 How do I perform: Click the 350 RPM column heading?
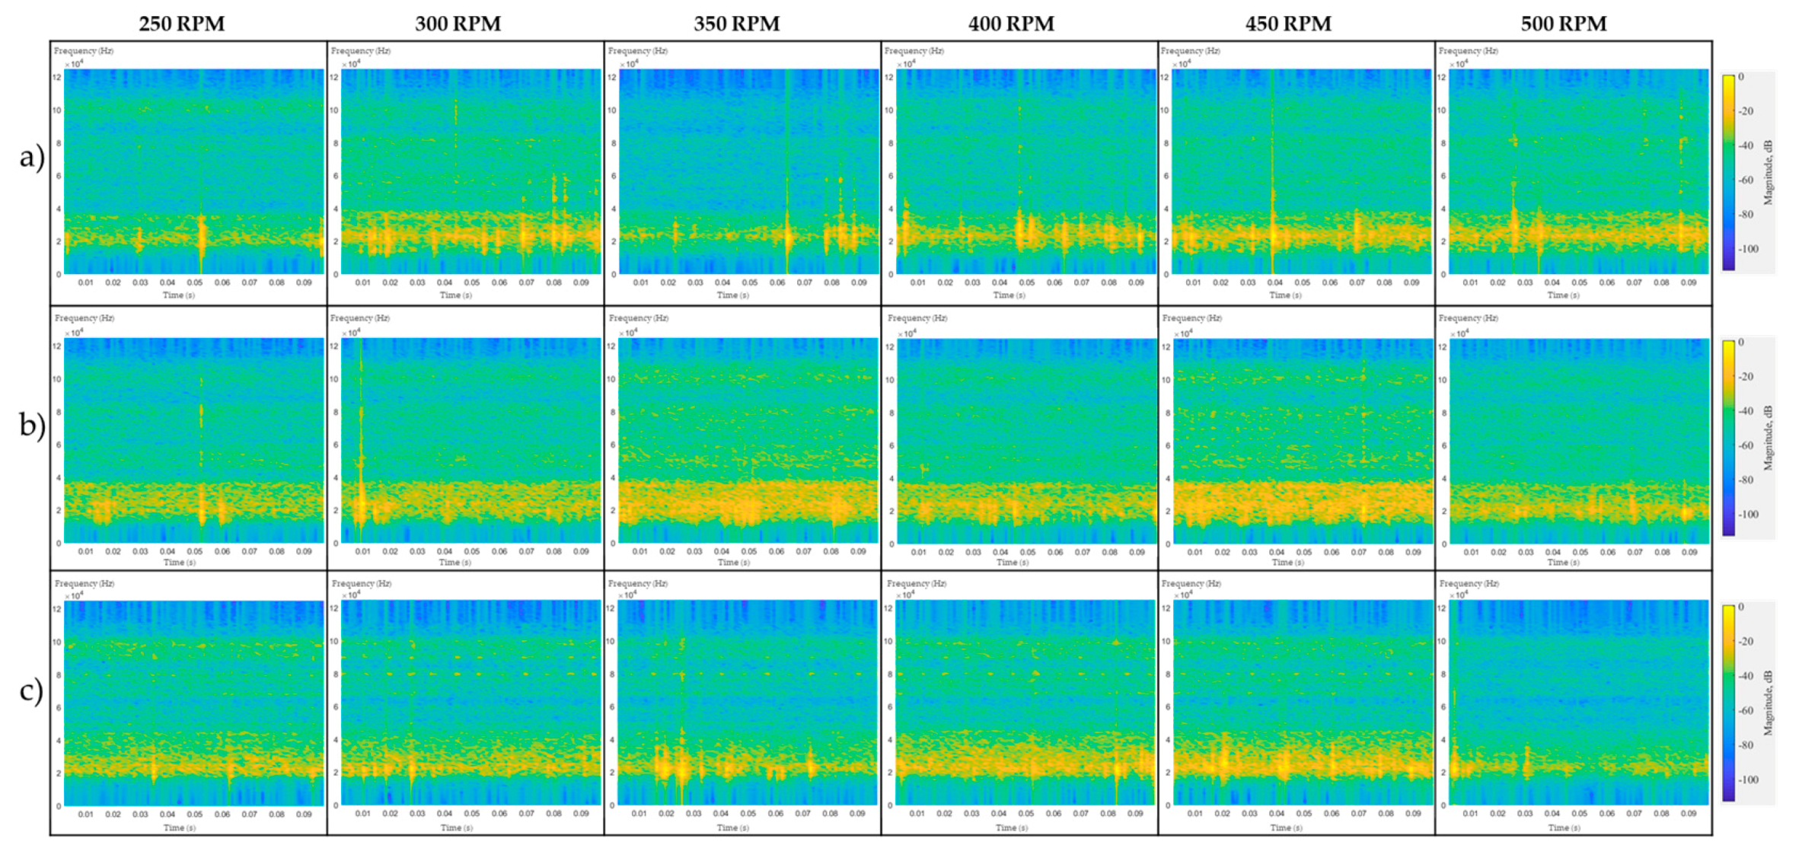[736, 24]
